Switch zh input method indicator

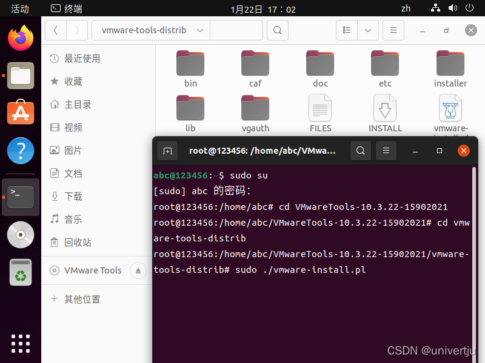pyautogui.click(x=406, y=8)
